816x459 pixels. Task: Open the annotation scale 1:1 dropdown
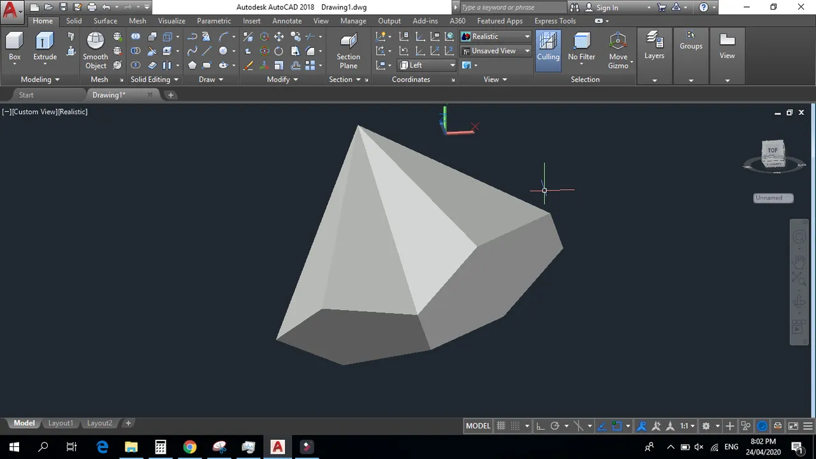(687, 426)
